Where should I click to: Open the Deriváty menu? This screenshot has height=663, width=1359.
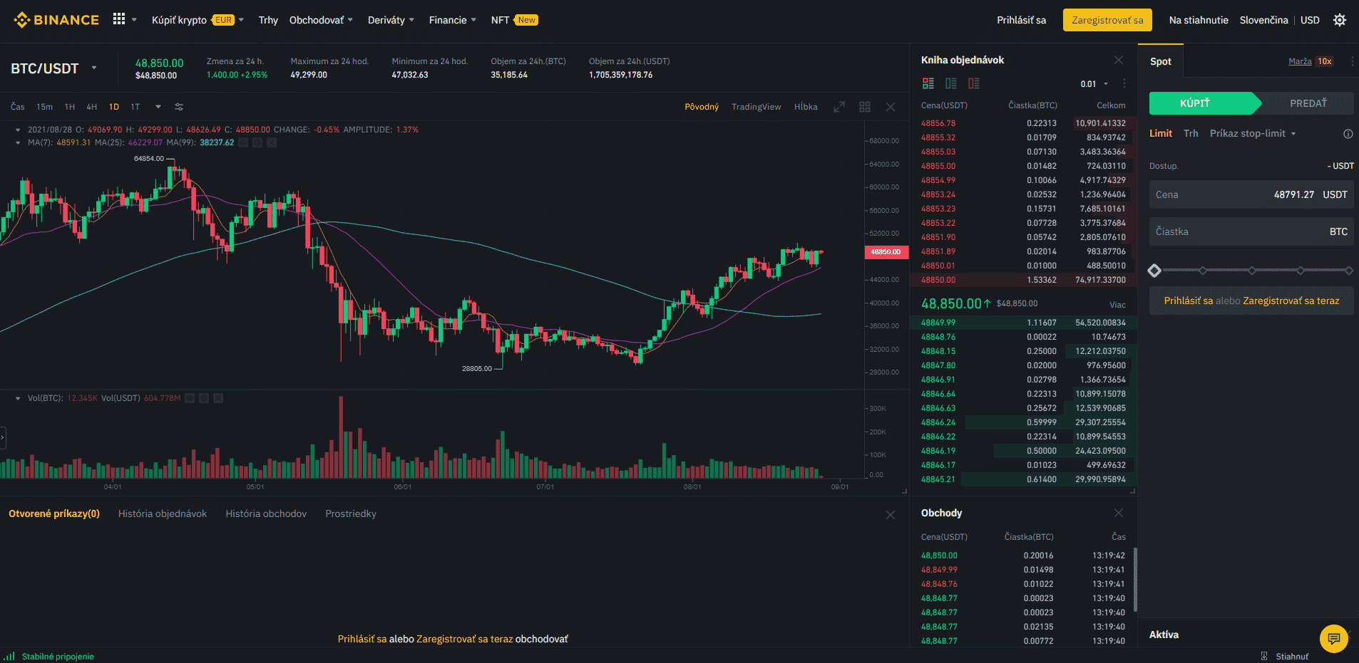click(390, 20)
